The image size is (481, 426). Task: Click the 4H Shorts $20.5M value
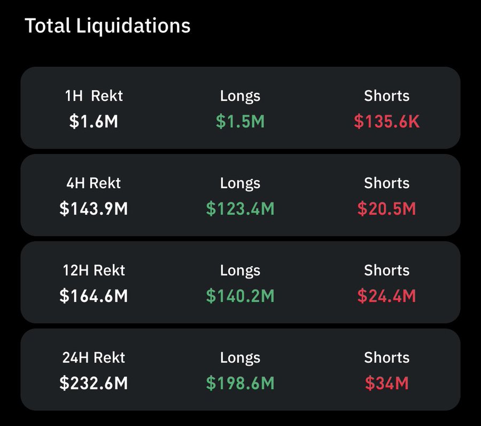coord(386,209)
